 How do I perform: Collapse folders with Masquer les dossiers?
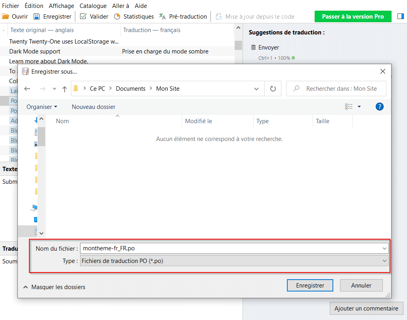[54, 287]
